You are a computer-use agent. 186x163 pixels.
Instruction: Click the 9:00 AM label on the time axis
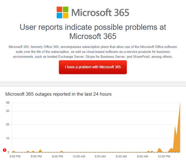tap(142, 156)
